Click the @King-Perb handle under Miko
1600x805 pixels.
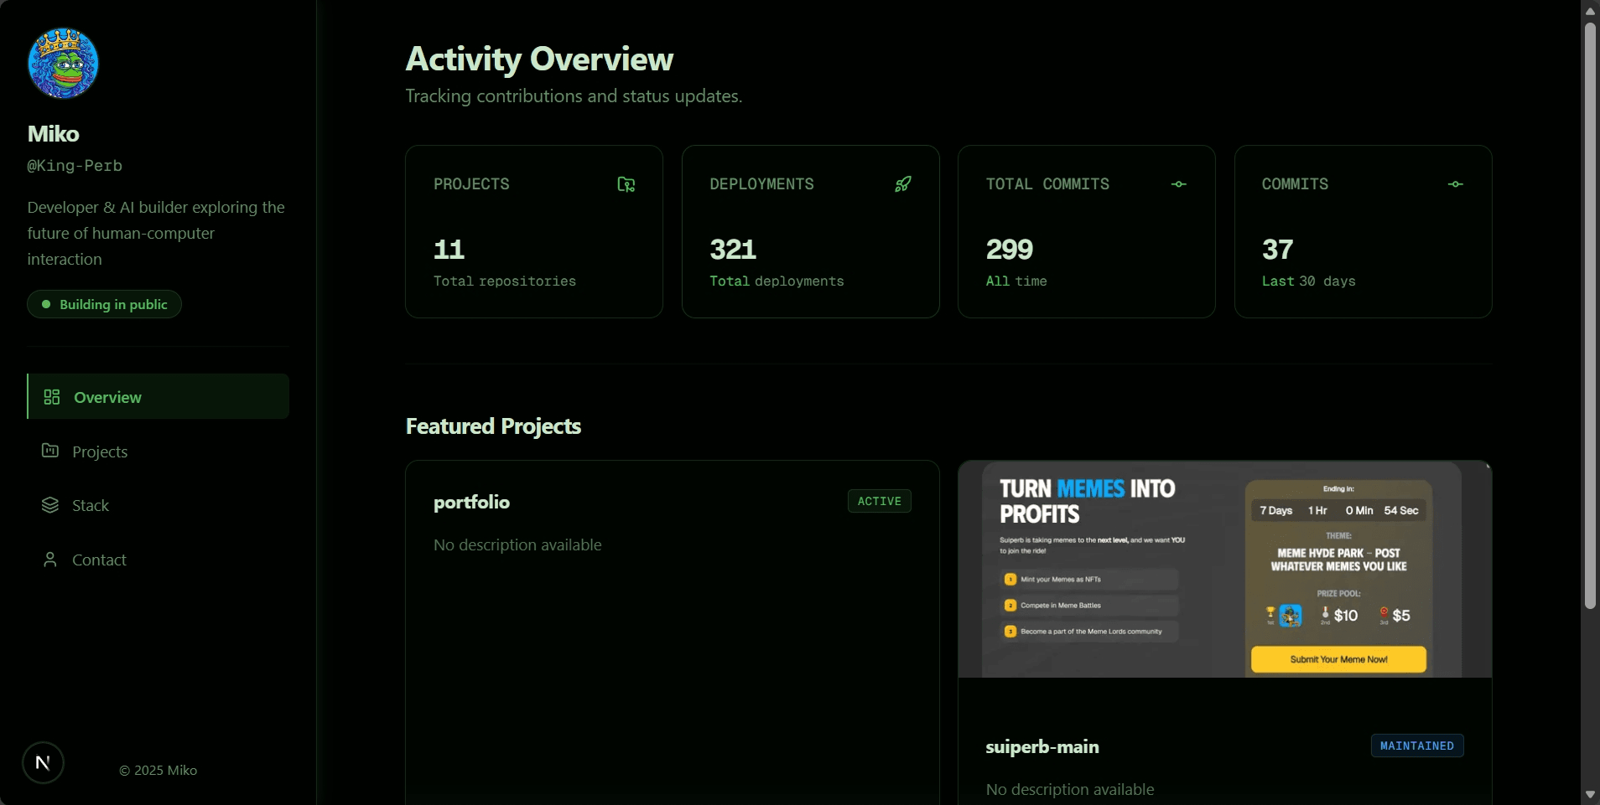point(73,165)
